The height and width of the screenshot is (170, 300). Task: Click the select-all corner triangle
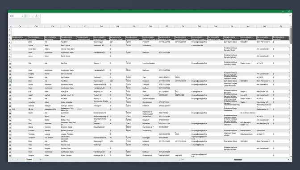tap(10, 26)
